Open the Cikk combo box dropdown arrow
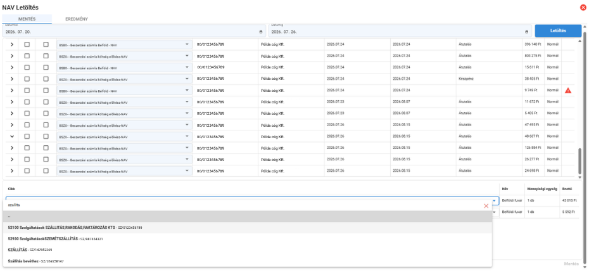Screen dimensions: 589x277 495,201
